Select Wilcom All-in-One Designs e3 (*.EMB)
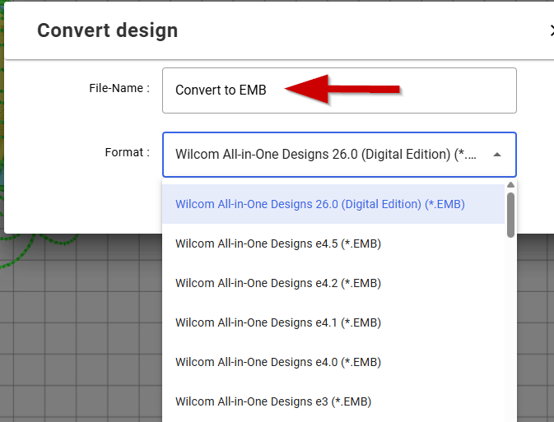 (273, 401)
